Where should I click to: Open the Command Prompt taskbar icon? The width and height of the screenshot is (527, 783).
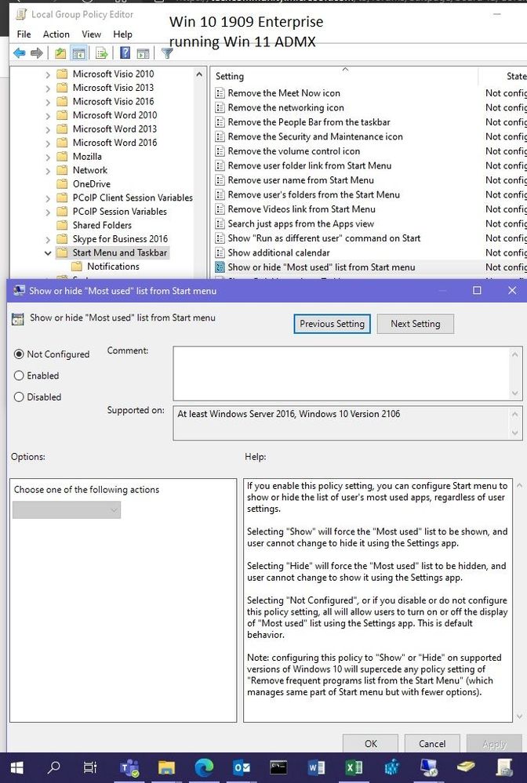tap(278, 767)
